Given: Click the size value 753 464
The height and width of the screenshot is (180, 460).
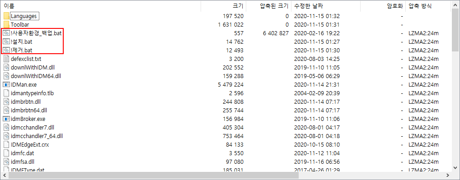Looking at the screenshot, I should pyautogui.click(x=233, y=136).
